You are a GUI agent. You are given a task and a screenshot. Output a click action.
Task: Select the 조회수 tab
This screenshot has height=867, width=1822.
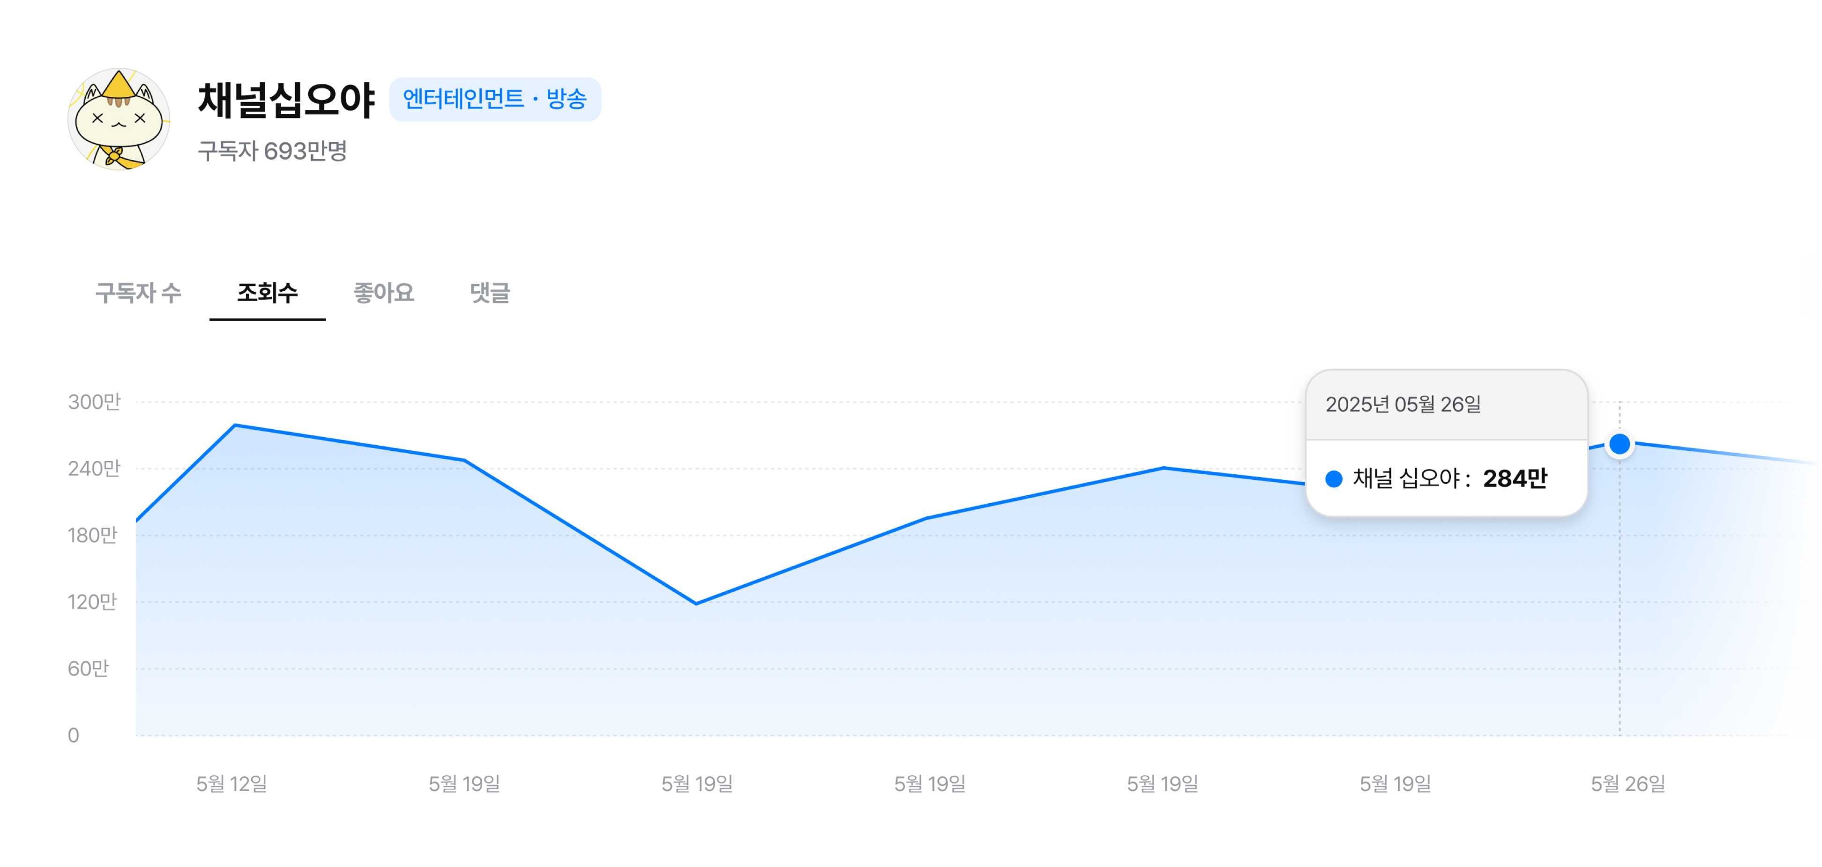pos(268,293)
